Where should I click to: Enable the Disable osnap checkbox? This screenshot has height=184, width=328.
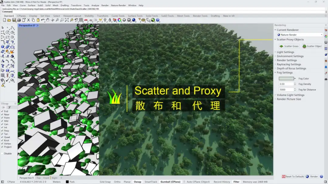pos(2,153)
